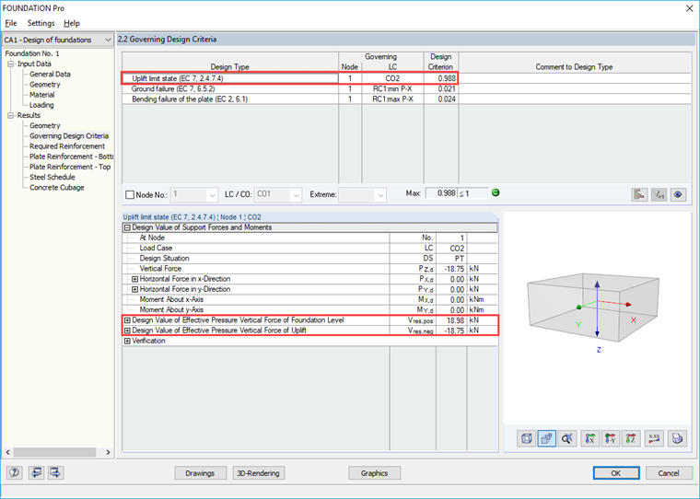Click the navigator scrollbar right arrow
This screenshot has height=499, width=700.
(108, 452)
